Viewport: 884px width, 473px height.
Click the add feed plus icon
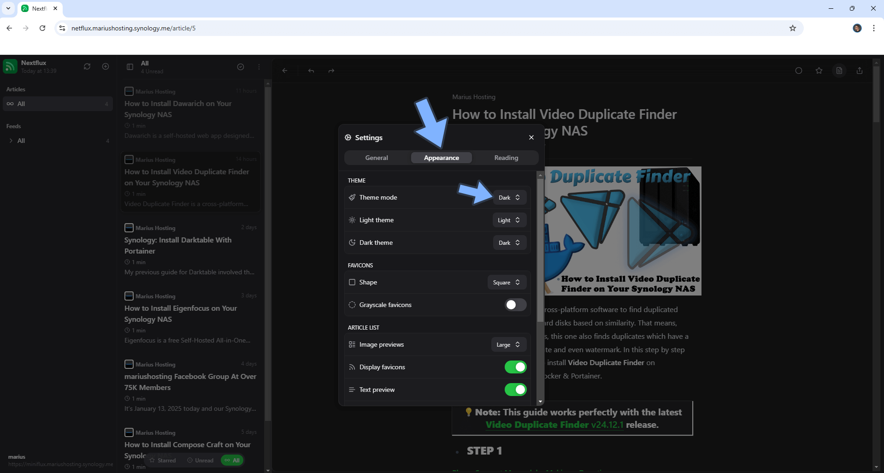click(106, 66)
